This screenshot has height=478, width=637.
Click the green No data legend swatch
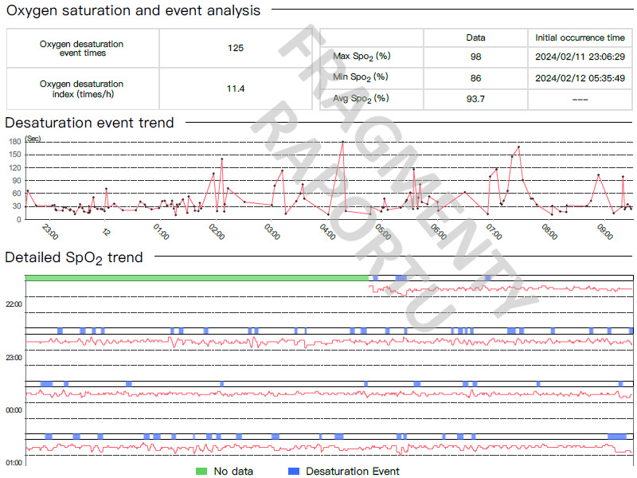pyautogui.click(x=201, y=471)
